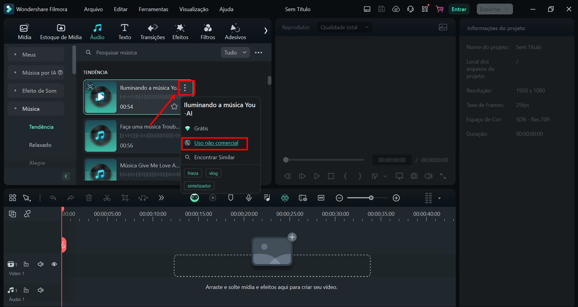Image resolution: width=578 pixels, height=307 pixels.
Task: Collapse the Música category
Action: tap(36, 109)
